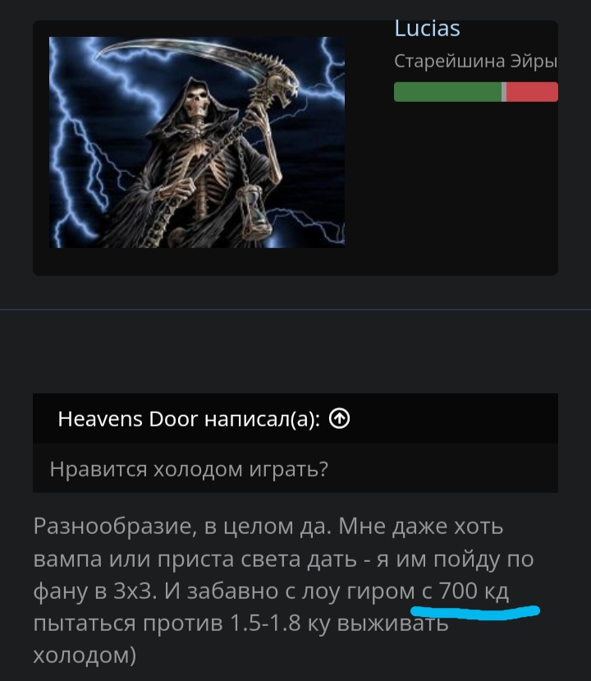Click the reply line starting with Разнообразие

click(268, 527)
